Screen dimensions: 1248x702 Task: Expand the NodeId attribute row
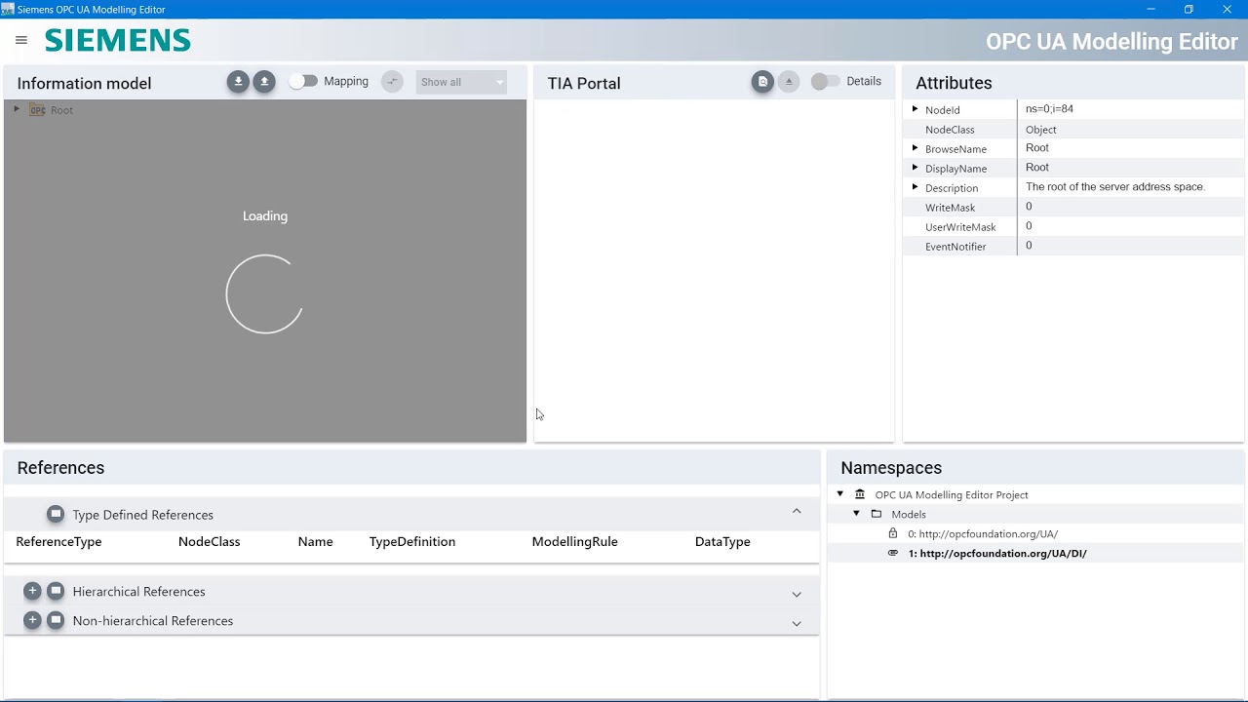[915, 109]
